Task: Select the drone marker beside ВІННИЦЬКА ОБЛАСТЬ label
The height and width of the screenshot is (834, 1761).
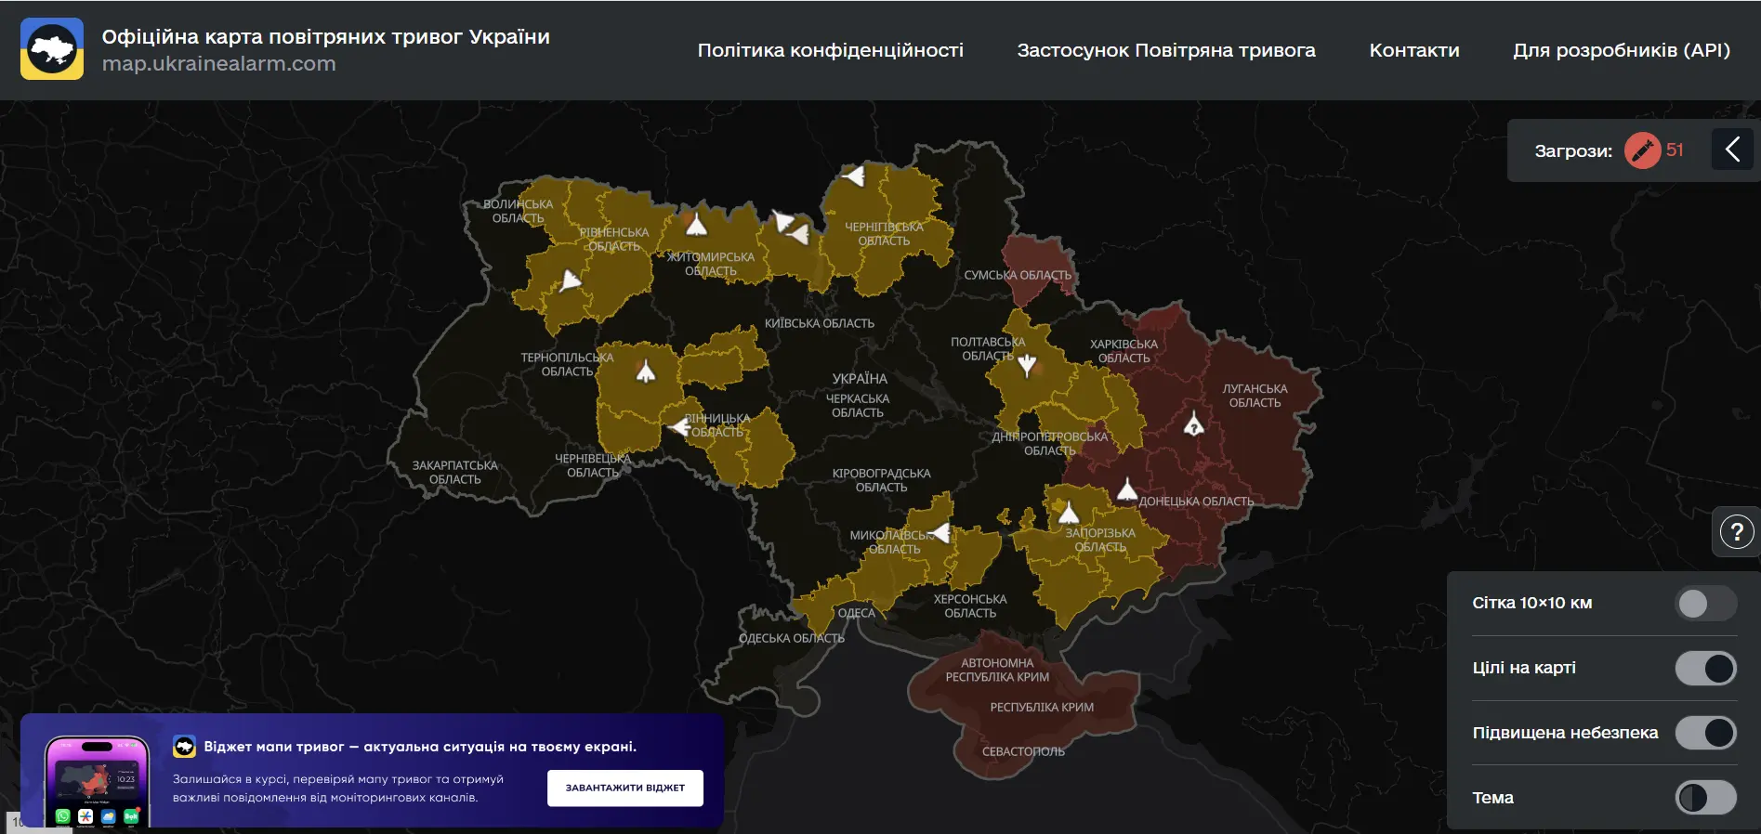Action: 680,426
